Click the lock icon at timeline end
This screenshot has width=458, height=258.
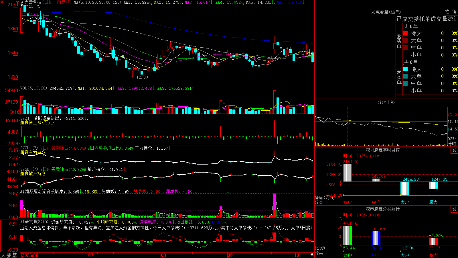tap(312, 255)
